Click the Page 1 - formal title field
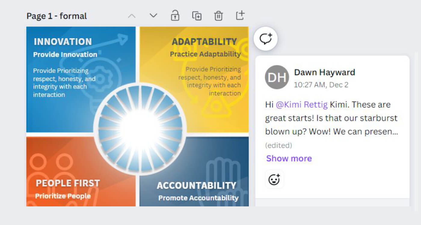Screen dimensions: 421x225 point(57,16)
